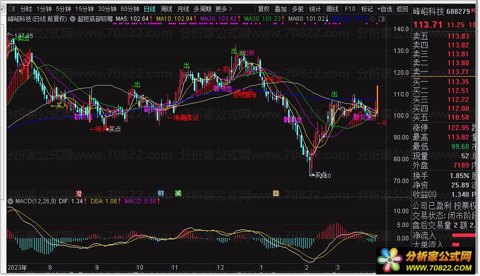This screenshot has height=276, width=480.
Task: Switch to 分时 intraday view
Action: [x=26, y=9]
